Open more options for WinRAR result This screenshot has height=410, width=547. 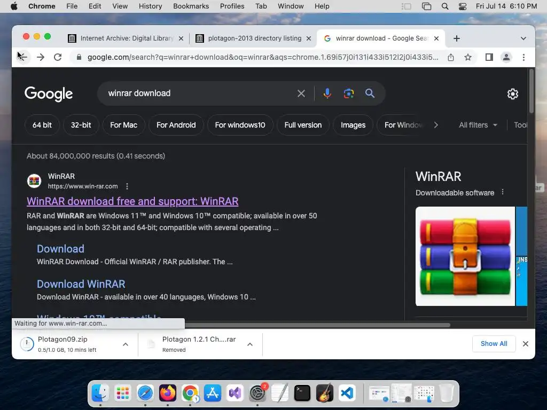(x=127, y=186)
